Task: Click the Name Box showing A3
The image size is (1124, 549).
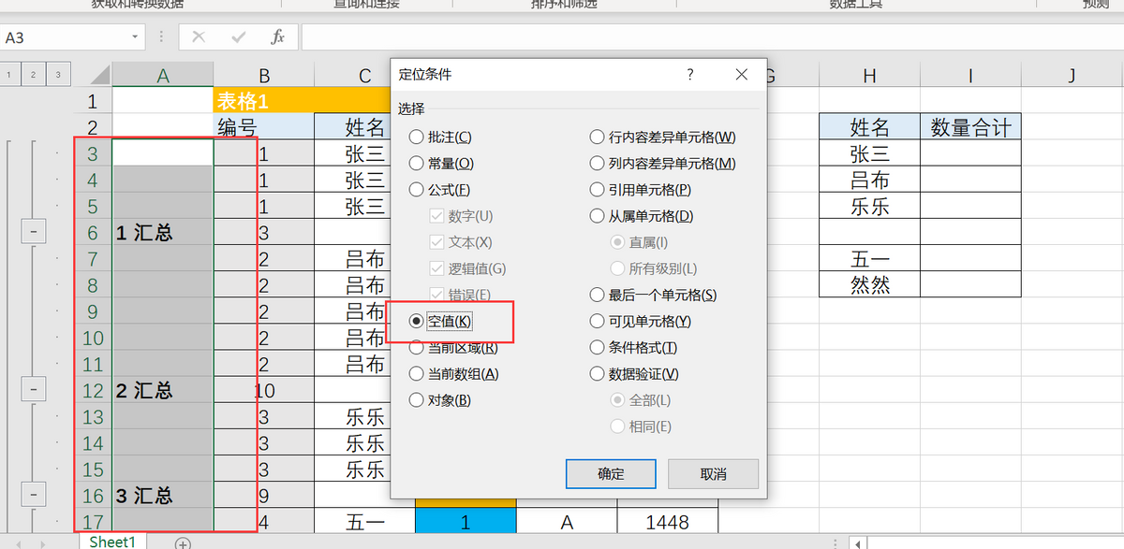Action: click(x=64, y=37)
